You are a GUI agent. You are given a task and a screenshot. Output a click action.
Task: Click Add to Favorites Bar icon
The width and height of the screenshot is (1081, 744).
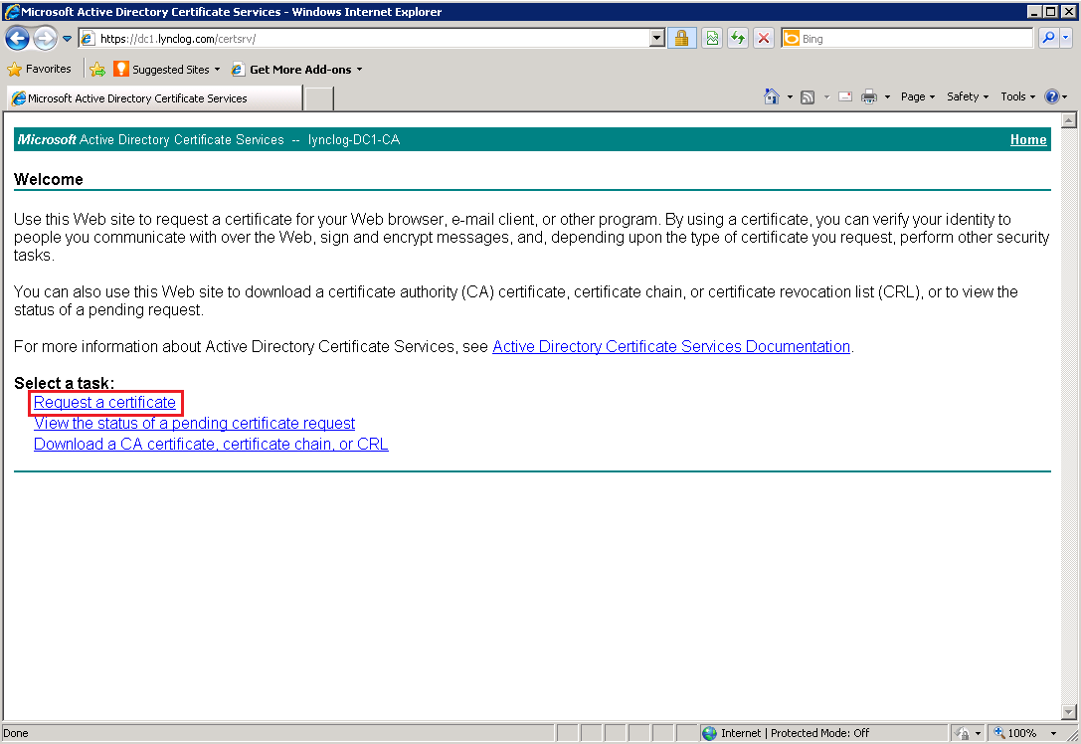click(97, 69)
